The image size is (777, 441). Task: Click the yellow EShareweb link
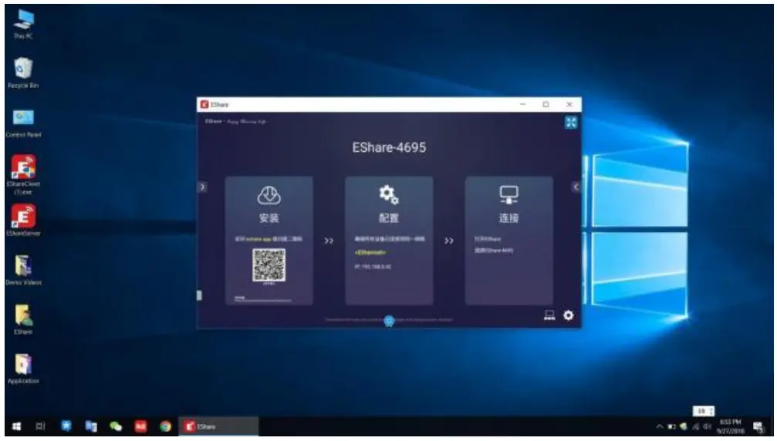tap(370, 252)
